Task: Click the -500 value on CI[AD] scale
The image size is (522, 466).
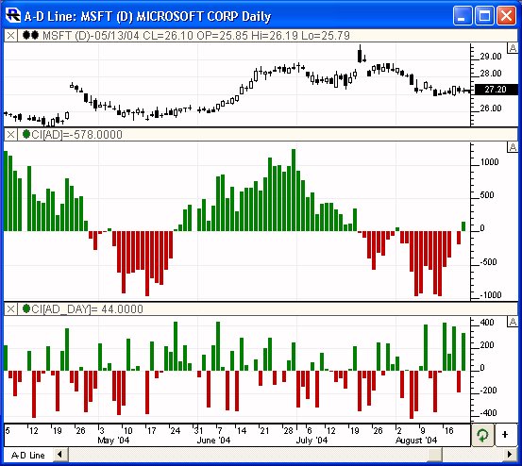Action: tap(488, 262)
